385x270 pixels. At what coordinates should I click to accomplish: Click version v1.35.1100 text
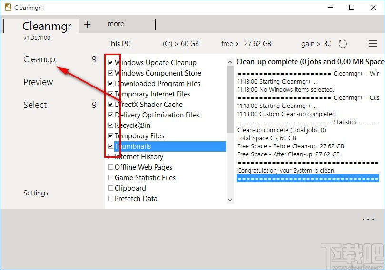coord(37,38)
